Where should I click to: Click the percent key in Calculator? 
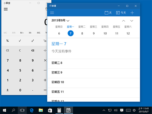tap(8, 41)
